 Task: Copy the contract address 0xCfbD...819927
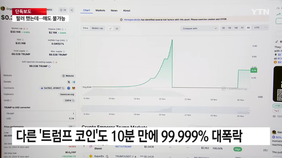tap(63, 88)
